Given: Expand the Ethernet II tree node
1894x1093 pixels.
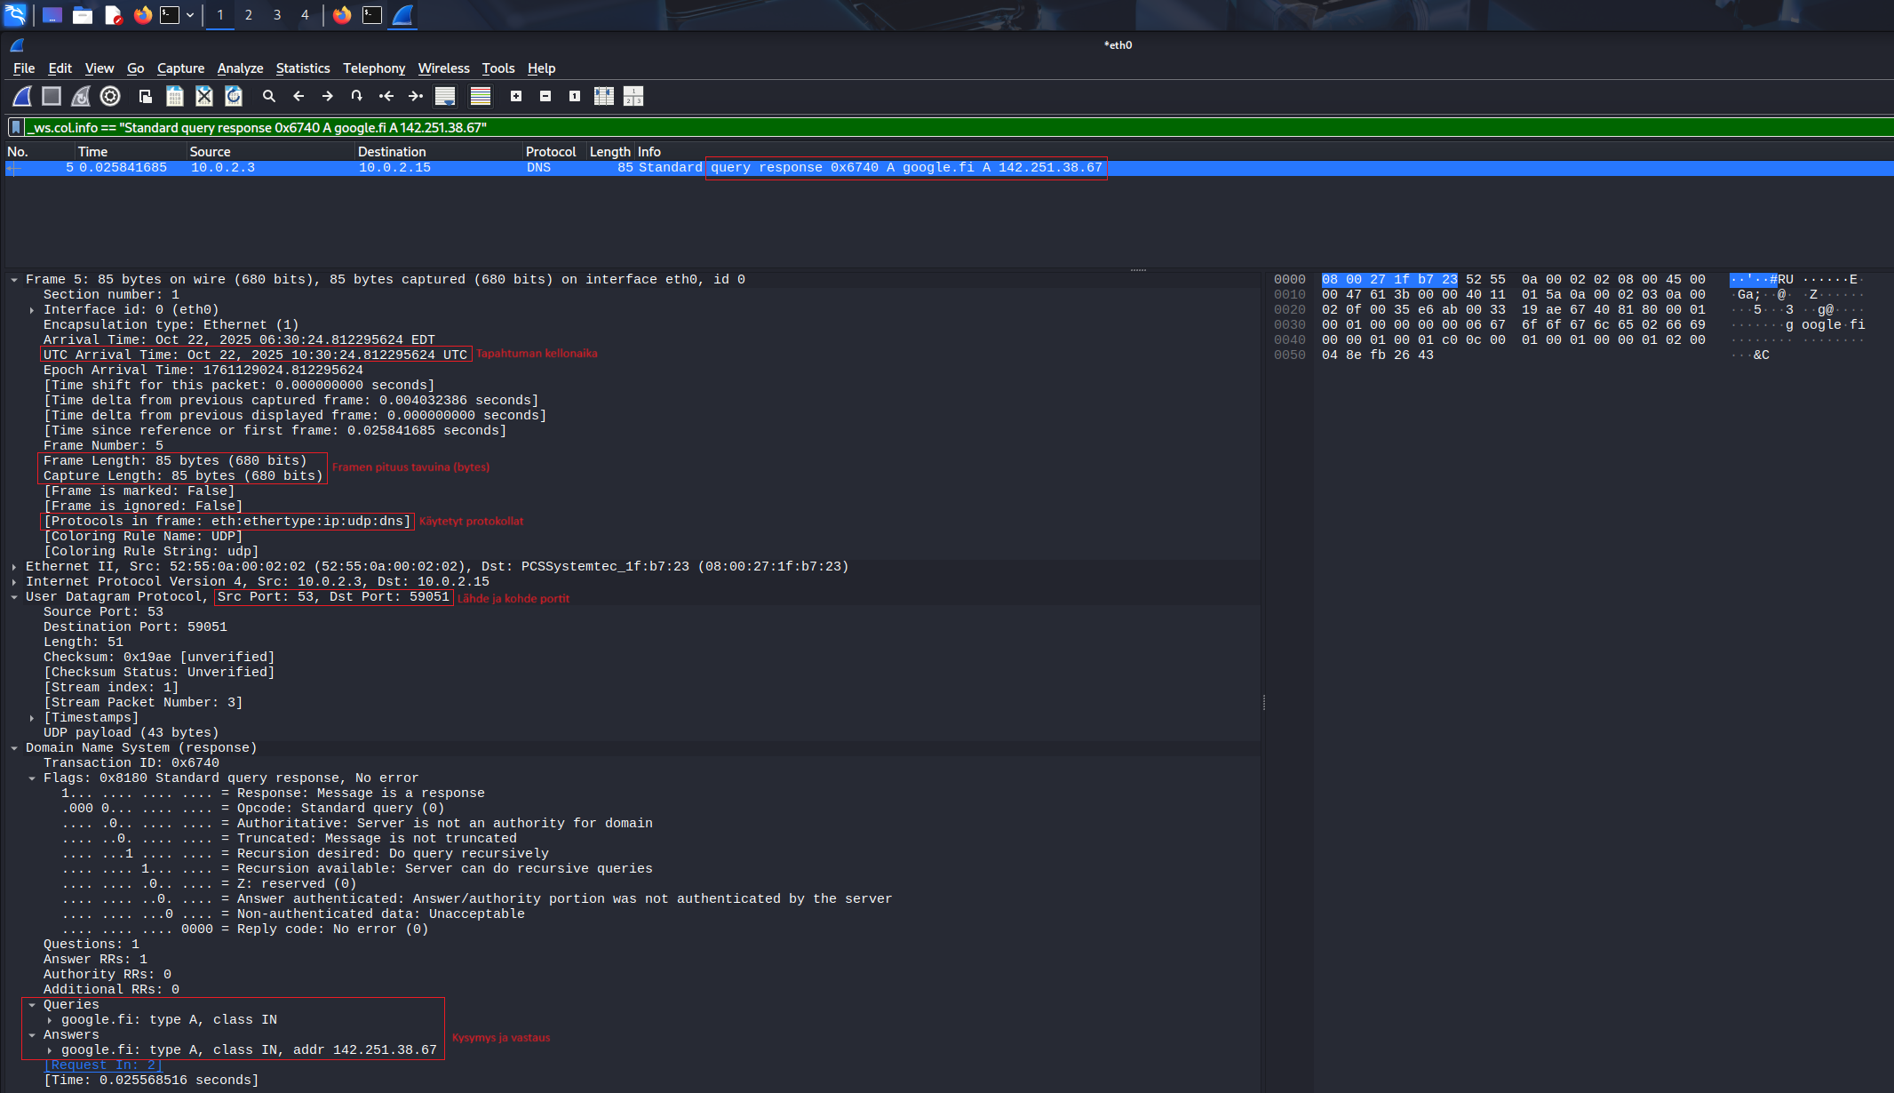Looking at the screenshot, I should click(x=14, y=567).
